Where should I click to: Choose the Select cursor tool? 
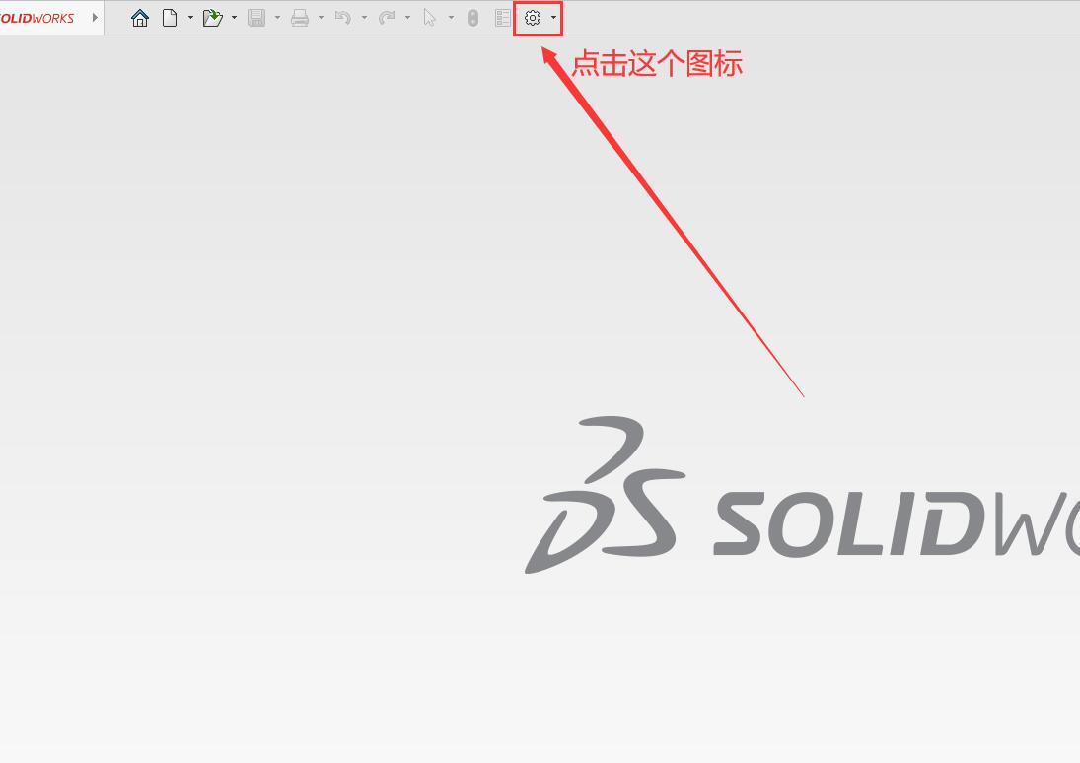tap(430, 18)
